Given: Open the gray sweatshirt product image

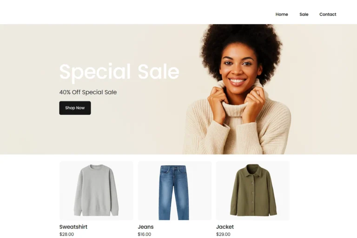Looking at the screenshot, I should [x=96, y=191].
